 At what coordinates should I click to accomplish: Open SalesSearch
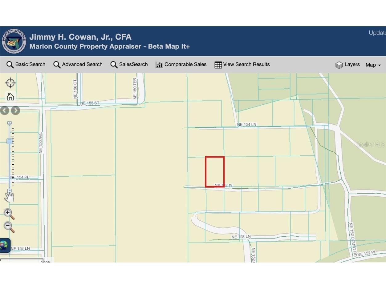pyautogui.click(x=129, y=65)
